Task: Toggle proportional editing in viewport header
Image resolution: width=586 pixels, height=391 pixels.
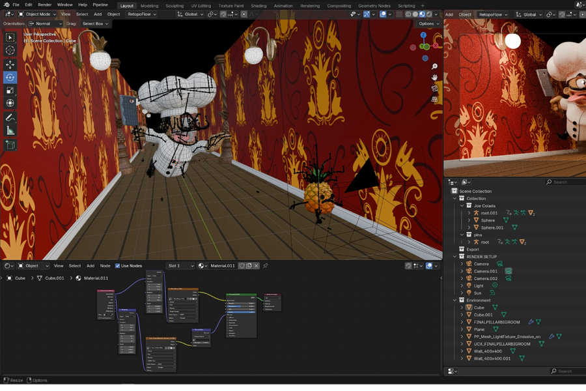Action: click(x=244, y=14)
